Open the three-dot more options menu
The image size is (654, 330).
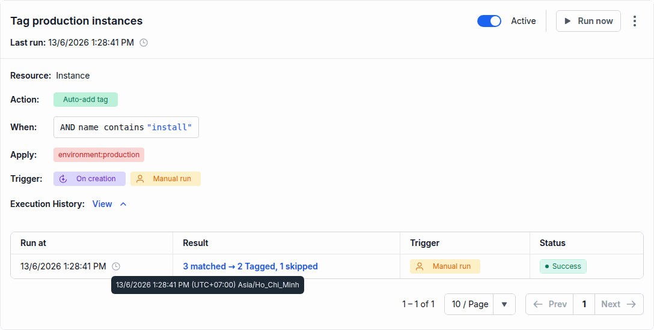(634, 21)
